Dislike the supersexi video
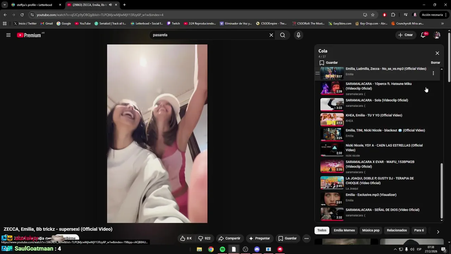The height and width of the screenshot is (254, 451). tap(204, 238)
